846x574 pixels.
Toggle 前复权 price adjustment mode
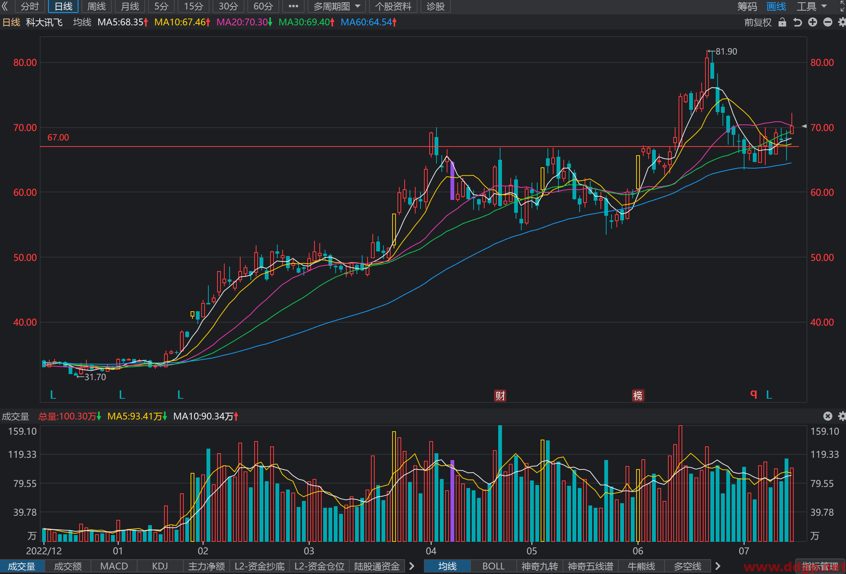758,22
